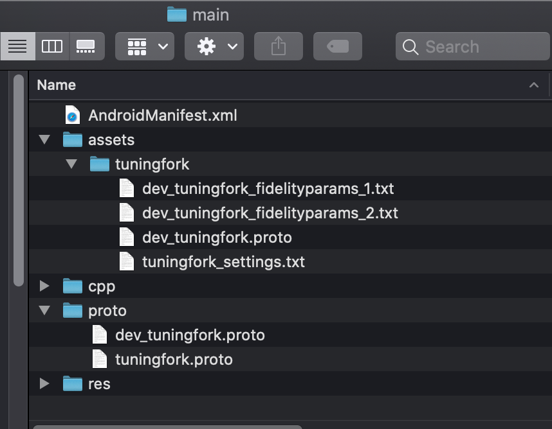Click the Search field
This screenshot has width=552, height=429.
tap(473, 46)
